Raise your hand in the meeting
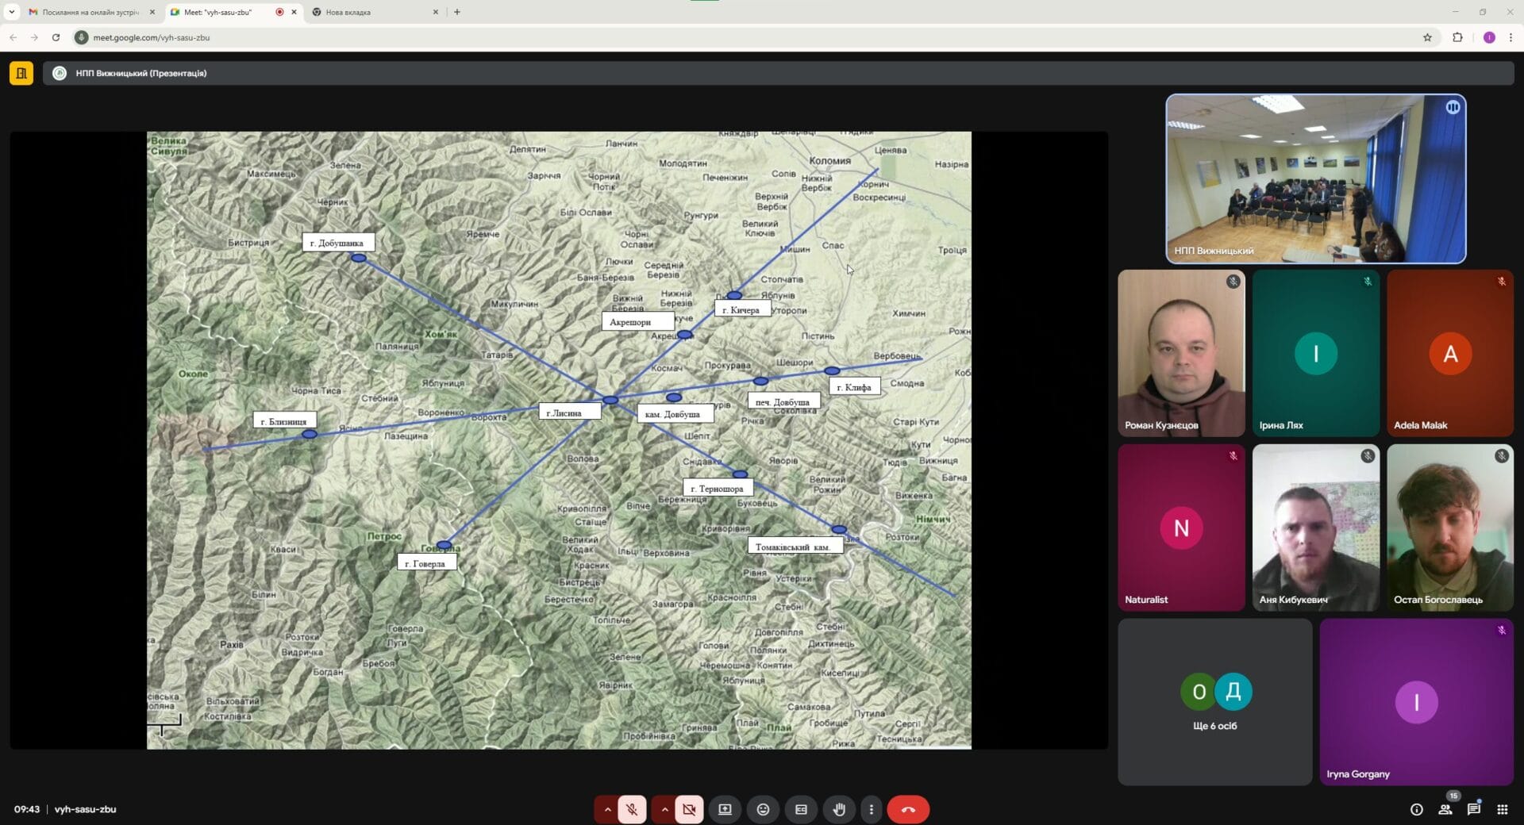The width and height of the screenshot is (1524, 825). click(x=839, y=809)
